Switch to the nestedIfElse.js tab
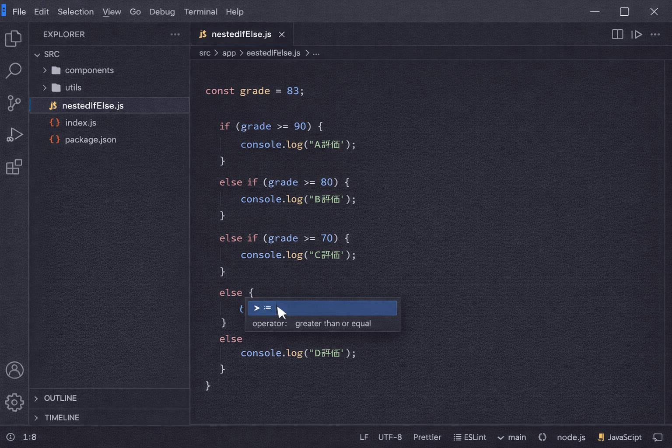Screen dimensions: 672x448 [241, 34]
